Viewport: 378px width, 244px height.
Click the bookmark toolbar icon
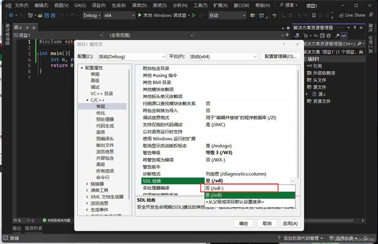314,16
